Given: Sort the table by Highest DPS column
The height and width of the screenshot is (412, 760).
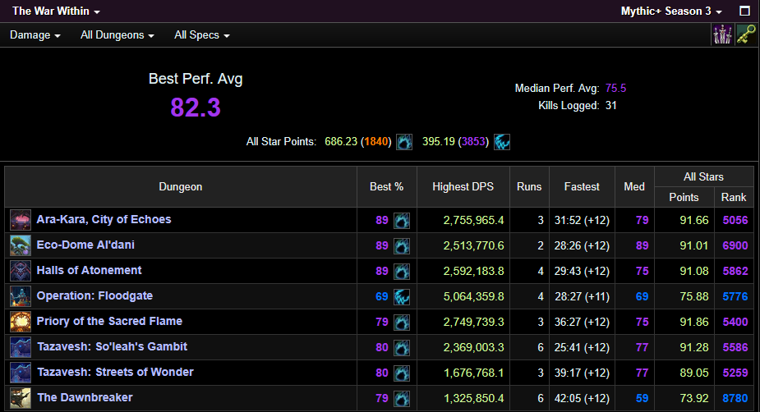Looking at the screenshot, I should point(463,187).
